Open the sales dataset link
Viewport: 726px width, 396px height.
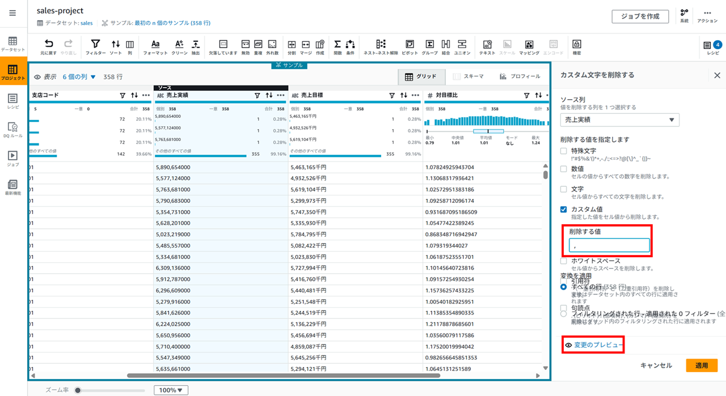tap(86, 23)
